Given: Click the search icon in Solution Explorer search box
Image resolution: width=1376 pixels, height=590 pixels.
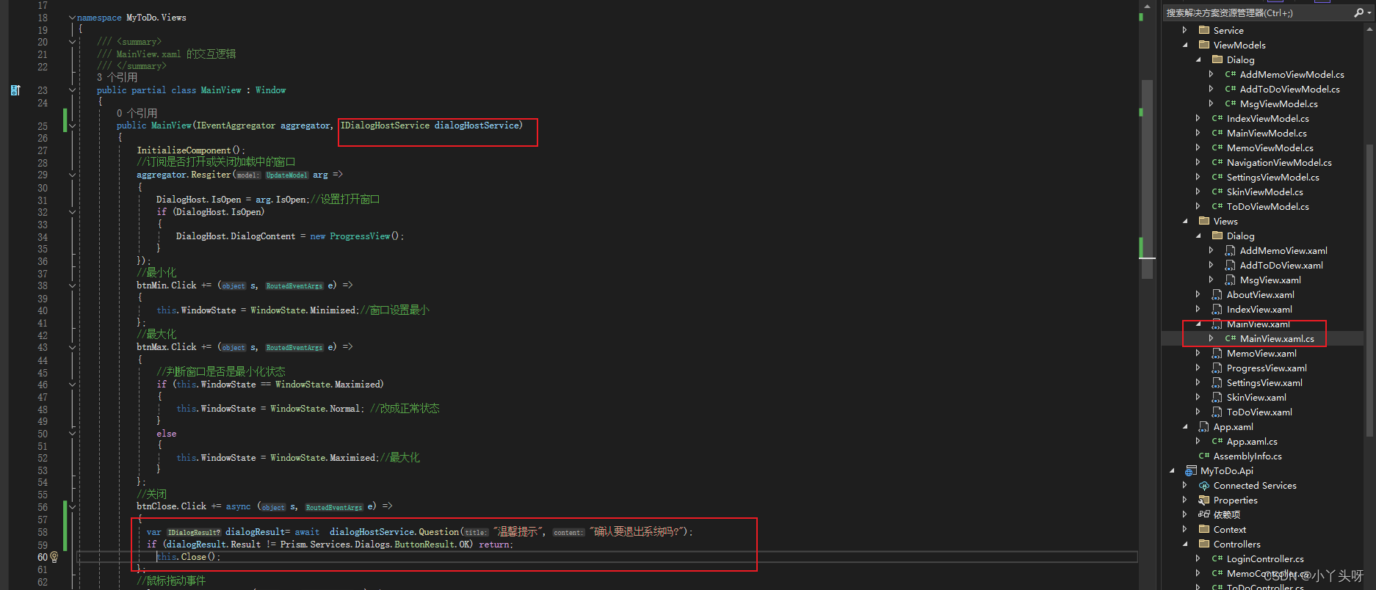Looking at the screenshot, I should [x=1358, y=12].
